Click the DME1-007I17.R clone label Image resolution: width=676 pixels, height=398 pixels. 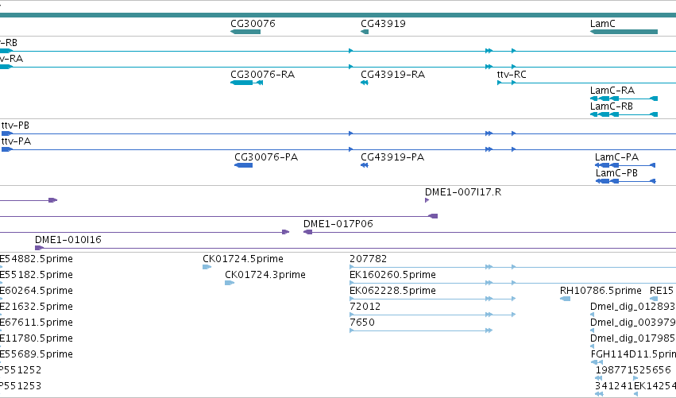(x=463, y=192)
